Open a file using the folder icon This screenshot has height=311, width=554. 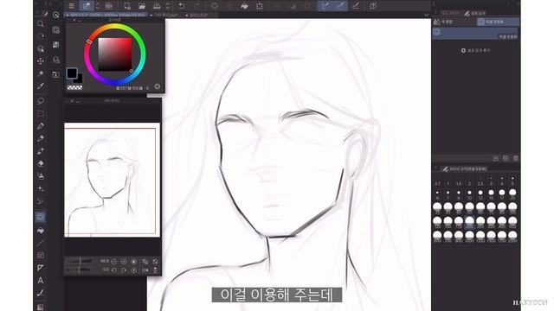[x=142, y=6]
